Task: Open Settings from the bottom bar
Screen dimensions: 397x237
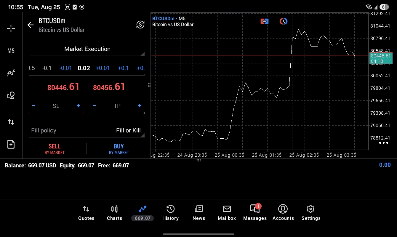Action: (311, 213)
